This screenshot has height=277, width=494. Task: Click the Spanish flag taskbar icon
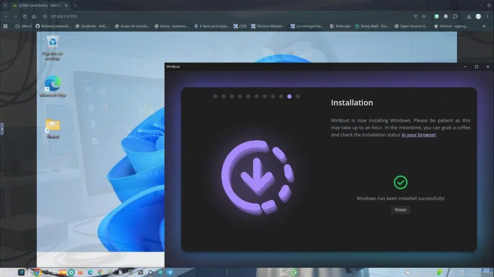[62, 272]
